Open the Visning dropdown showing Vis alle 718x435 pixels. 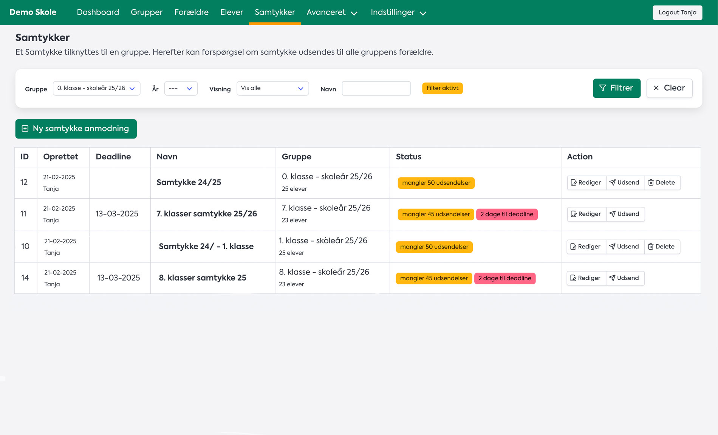tap(272, 88)
